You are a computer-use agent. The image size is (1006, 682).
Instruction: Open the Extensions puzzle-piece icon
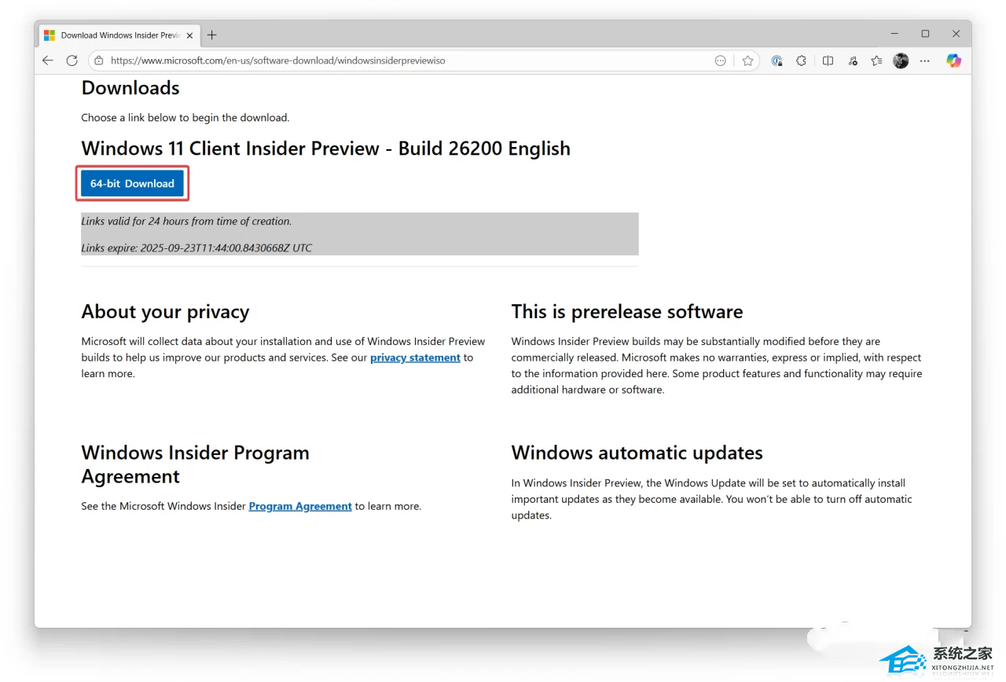[x=801, y=60]
